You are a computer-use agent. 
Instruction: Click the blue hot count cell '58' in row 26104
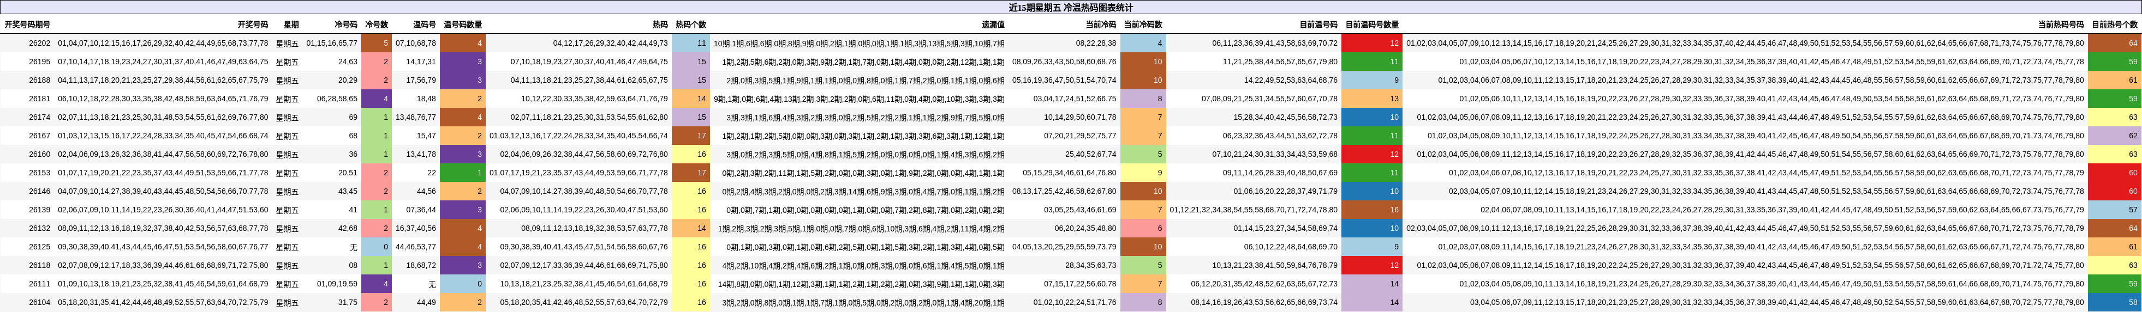(x=2115, y=302)
